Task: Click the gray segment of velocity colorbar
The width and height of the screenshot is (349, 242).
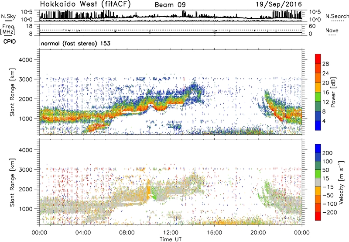Action: tap(318, 183)
